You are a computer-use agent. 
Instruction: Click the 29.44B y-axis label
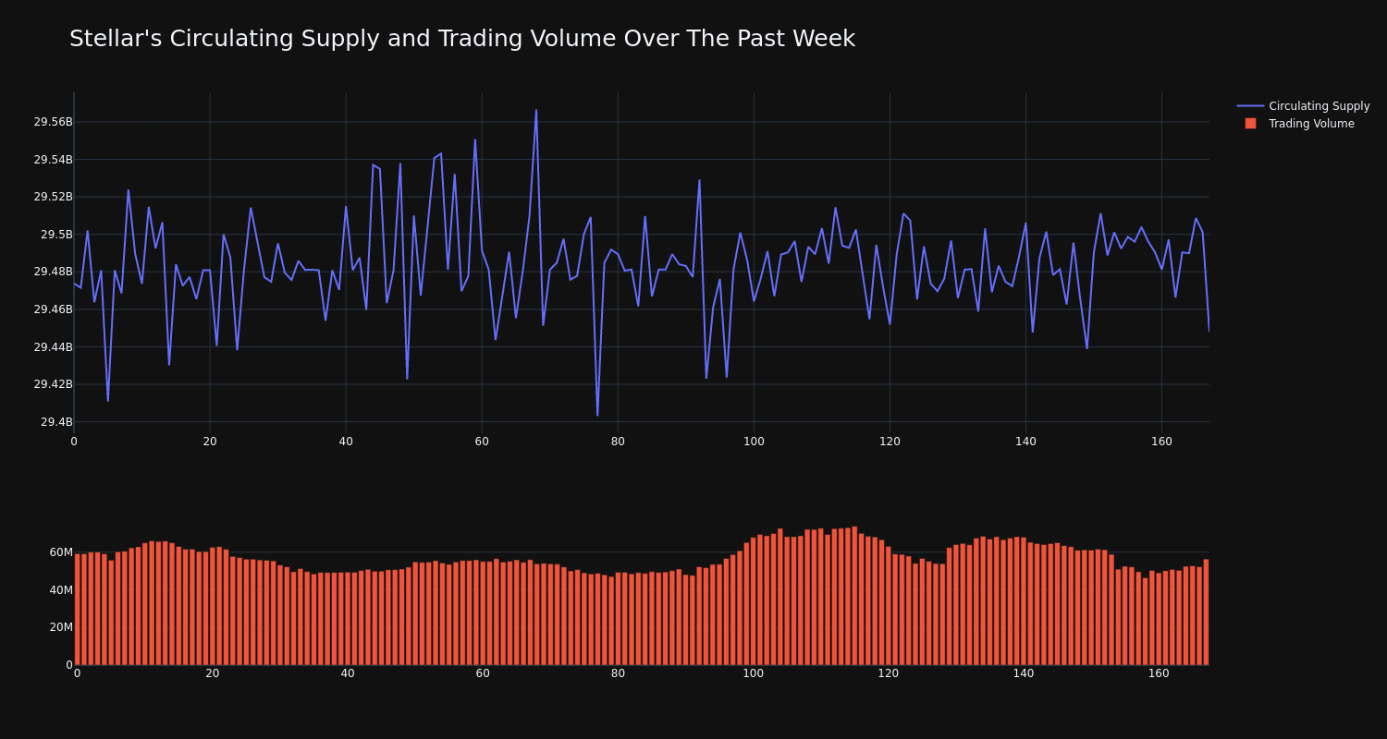tap(53, 347)
